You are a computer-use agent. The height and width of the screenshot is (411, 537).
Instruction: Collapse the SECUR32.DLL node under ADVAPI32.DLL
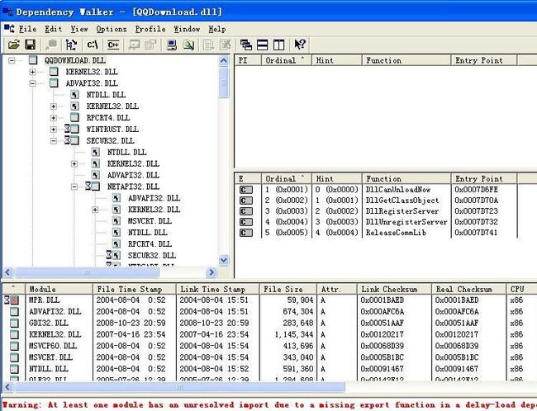(54, 140)
